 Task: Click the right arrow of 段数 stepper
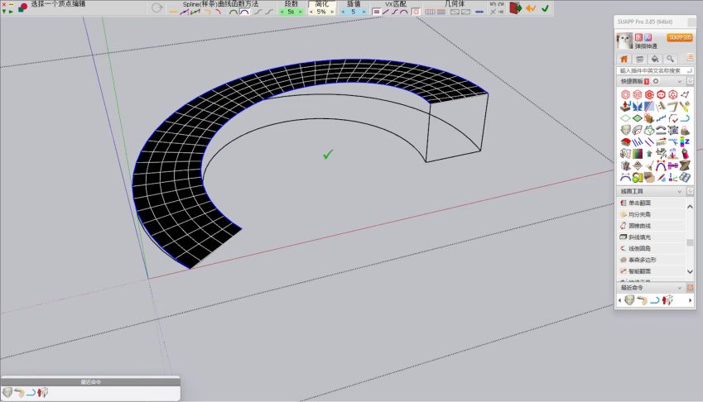pyautogui.click(x=300, y=12)
